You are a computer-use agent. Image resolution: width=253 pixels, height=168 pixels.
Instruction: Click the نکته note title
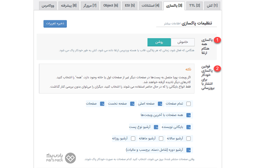(x=188, y=69)
